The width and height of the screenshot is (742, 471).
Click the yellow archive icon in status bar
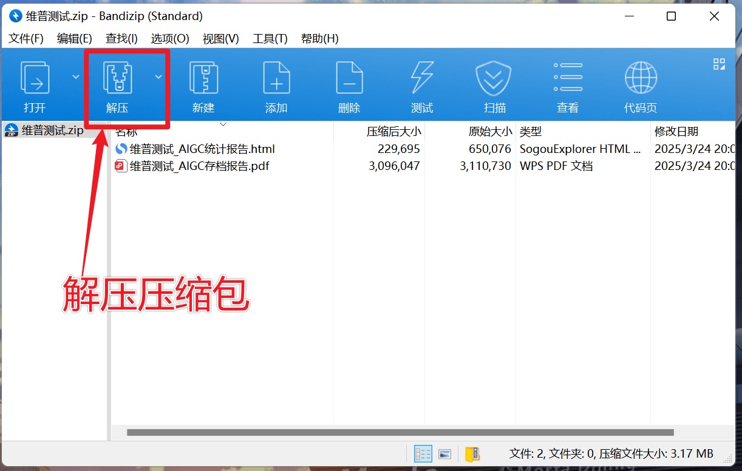[x=472, y=453]
